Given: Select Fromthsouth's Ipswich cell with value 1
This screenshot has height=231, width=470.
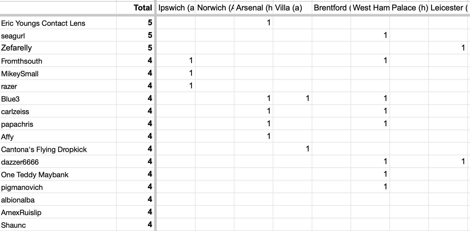Looking at the screenshot, I should (x=176, y=61).
